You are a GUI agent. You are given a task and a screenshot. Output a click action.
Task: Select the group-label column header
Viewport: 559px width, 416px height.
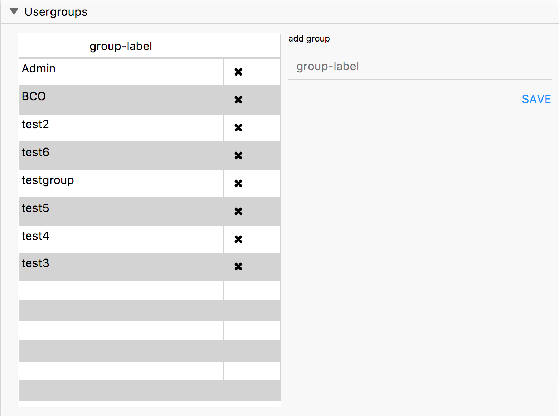[121, 46]
